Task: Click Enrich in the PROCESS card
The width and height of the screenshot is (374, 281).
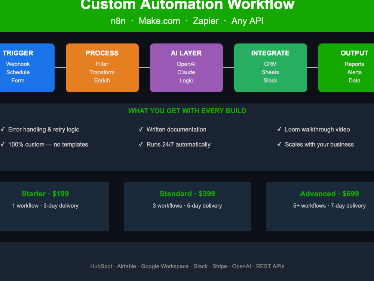Action: click(x=102, y=81)
